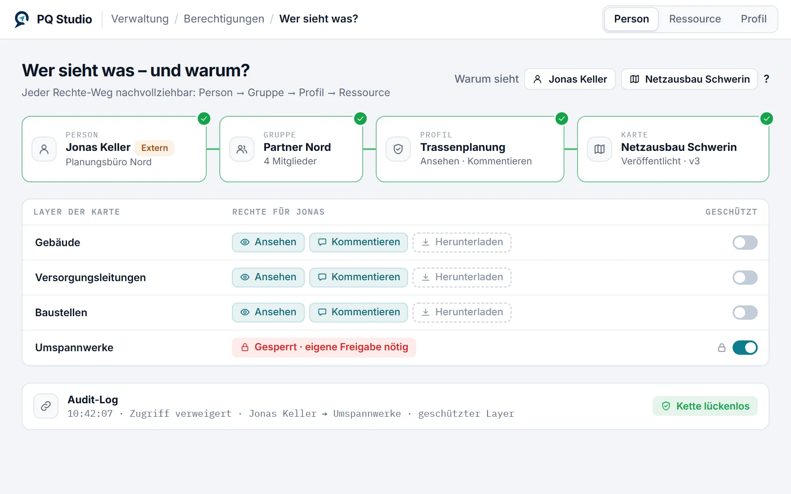Click the PQ Studio logo icon
Image resolution: width=791 pixels, height=494 pixels.
pos(21,19)
